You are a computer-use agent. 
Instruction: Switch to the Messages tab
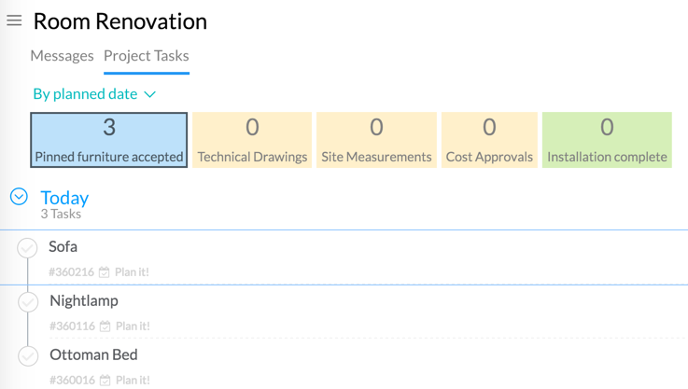[62, 56]
